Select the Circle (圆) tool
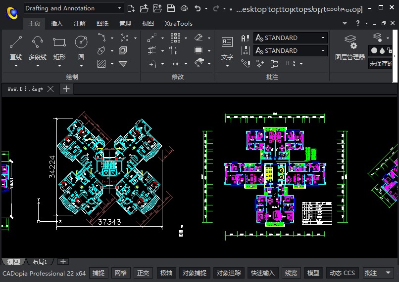Screen dimensions: 399x282 [81, 47]
